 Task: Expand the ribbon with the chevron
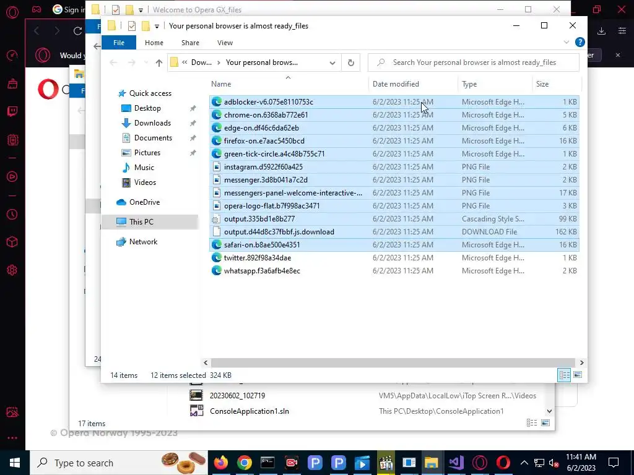pyautogui.click(x=566, y=42)
